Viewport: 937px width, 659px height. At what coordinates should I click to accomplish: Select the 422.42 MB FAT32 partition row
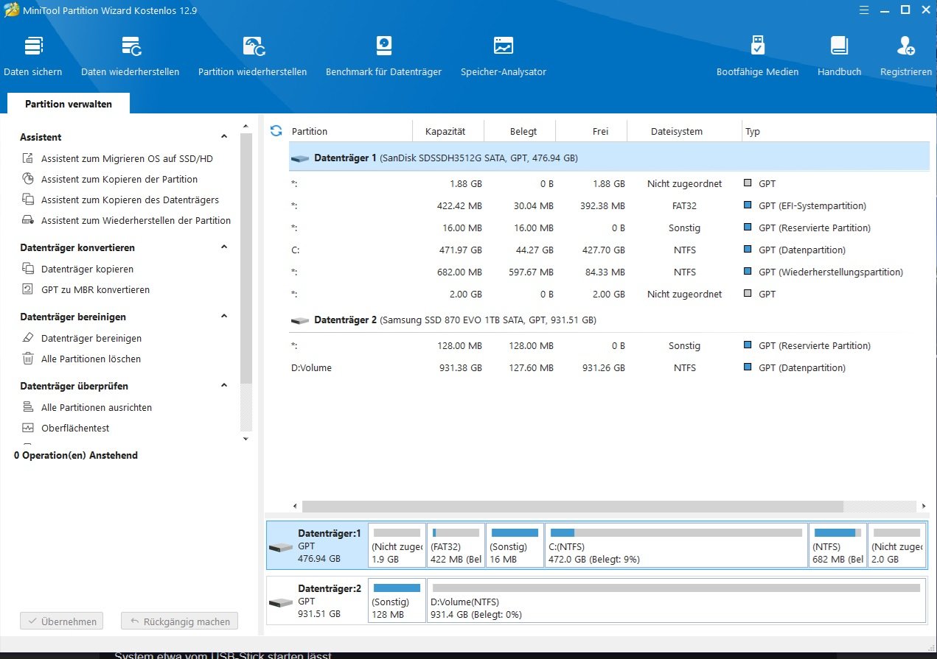pyautogui.click(x=609, y=206)
